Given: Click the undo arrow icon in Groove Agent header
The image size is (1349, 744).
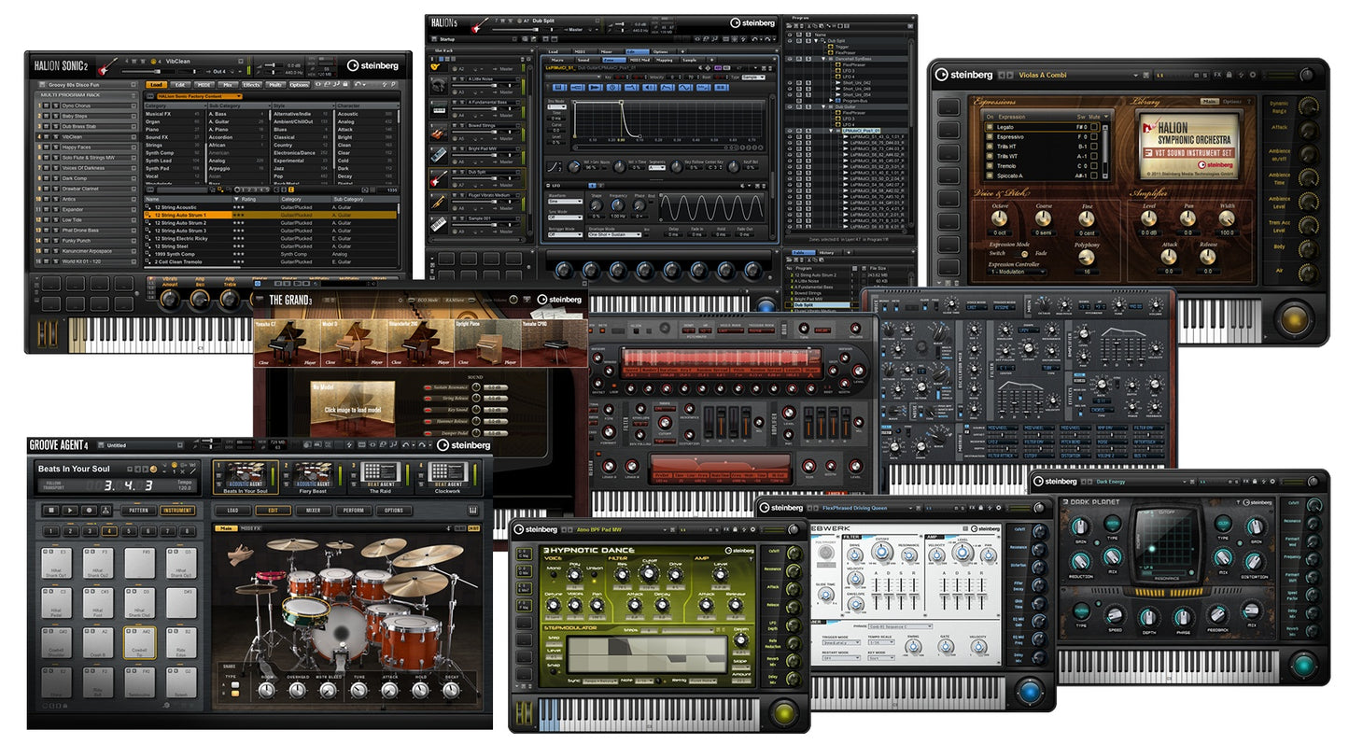Looking at the screenshot, I should click(x=408, y=444).
